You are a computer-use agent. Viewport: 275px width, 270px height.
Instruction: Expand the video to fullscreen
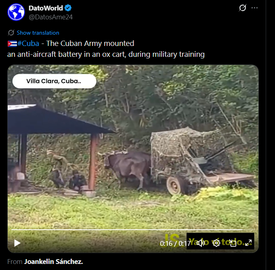[x=248, y=243]
